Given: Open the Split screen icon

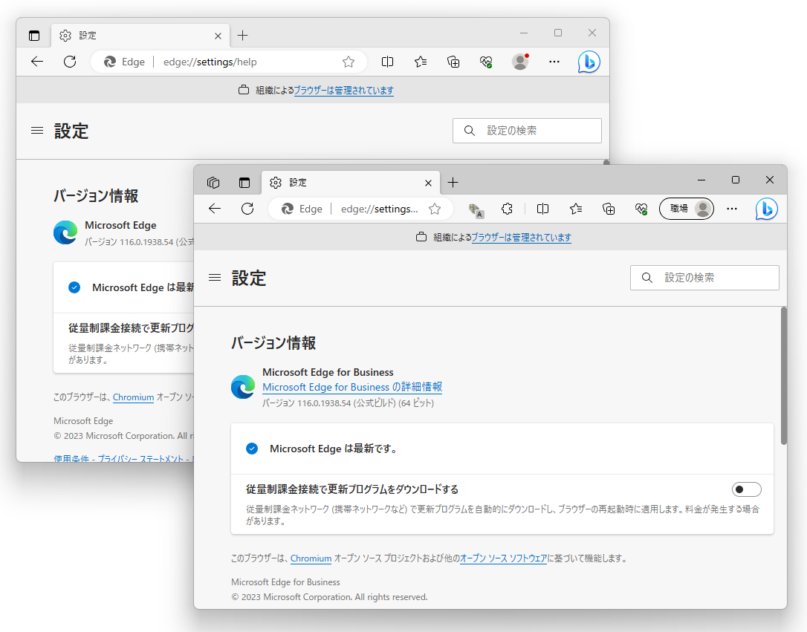Looking at the screenshot, I should 542,209.
